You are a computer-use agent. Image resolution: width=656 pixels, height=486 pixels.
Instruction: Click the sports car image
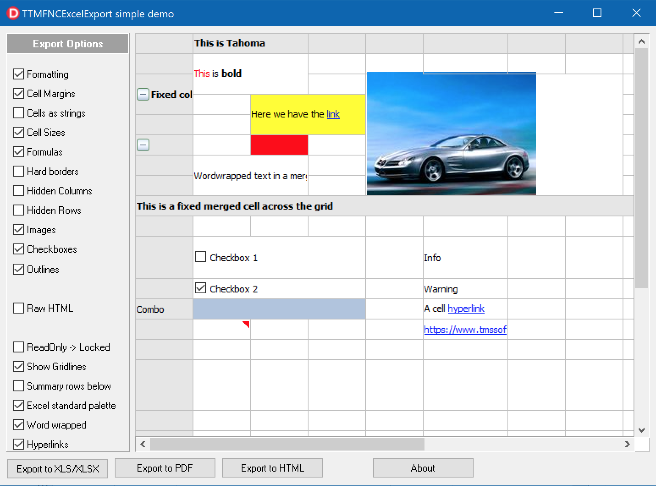pos(451,134)
